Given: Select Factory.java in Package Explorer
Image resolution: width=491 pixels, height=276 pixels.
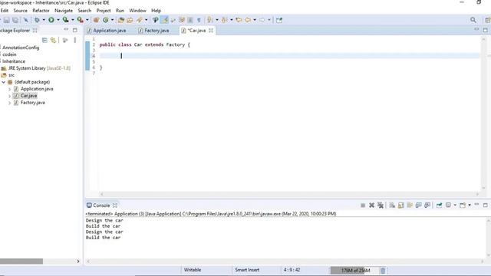Looking at the screenshot, I should click(32, 103).
